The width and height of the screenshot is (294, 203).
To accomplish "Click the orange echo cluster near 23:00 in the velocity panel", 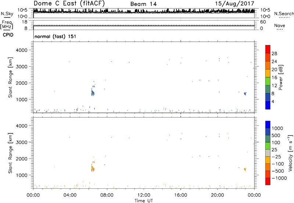I will pyautogui.click(x=245, y=169).
